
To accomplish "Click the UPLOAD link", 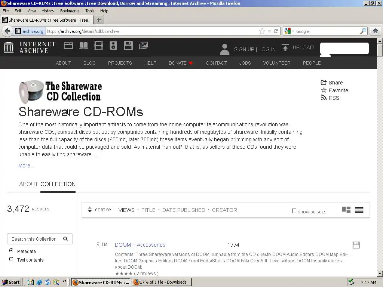I will pyautogui.click(x=303, y=47).
